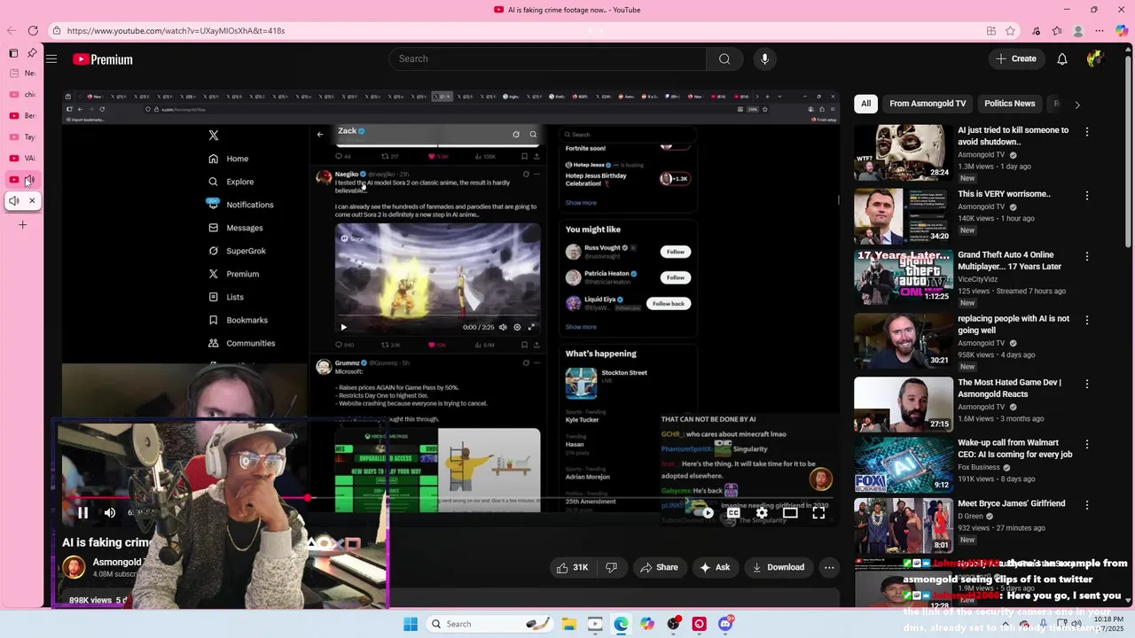Switch to the 'Ber' vertical tab
1135x638 pixels.
coord(22,116)
